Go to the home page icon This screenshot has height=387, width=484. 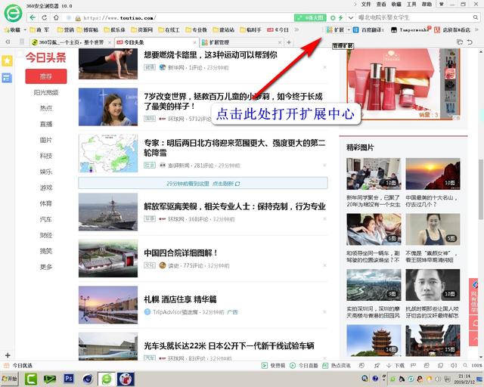click(56, 17)
